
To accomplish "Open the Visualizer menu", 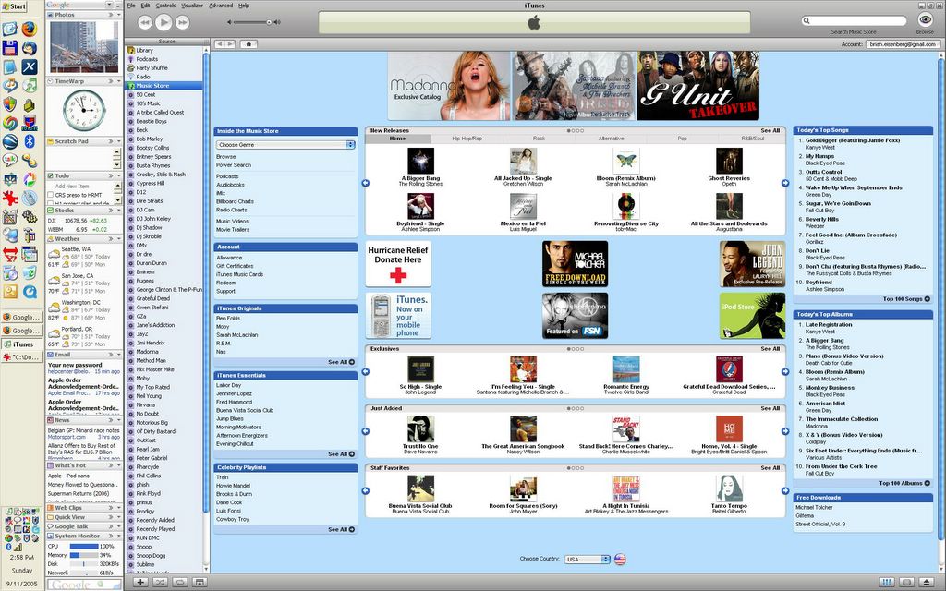I will click(192, 6).
